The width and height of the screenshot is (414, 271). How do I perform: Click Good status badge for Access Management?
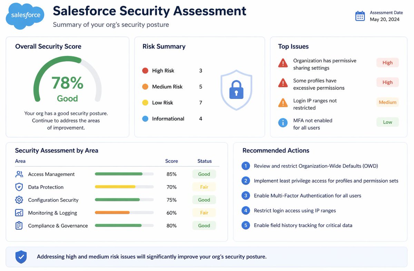(204, 174)
